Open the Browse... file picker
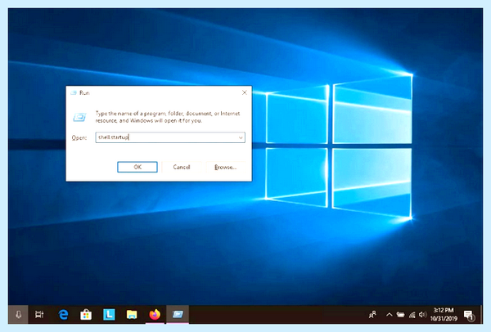This screenshot has width=491, height=332. 226,167
